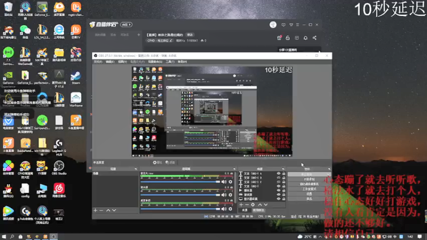
Task: Select the 游戏源 row in the sources list
Action: coord(262,195)
